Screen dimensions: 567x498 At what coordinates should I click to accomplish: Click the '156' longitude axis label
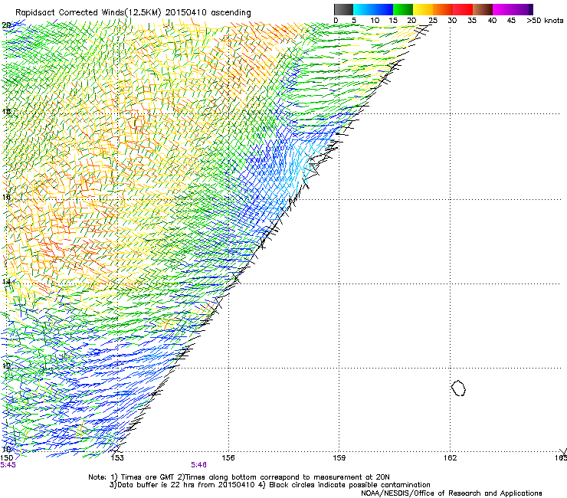tap(228, 458)
